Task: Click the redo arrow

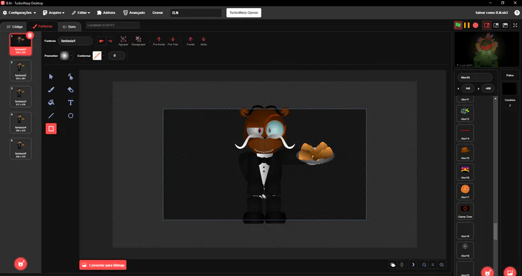Action: 110,41
